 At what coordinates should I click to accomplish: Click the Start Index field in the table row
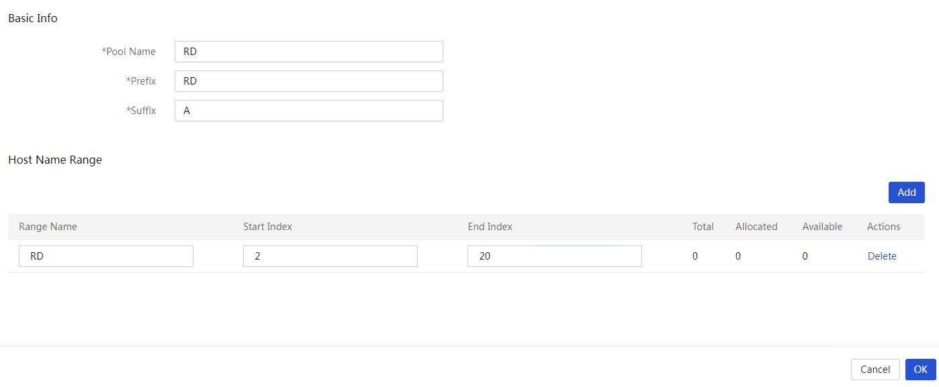coord(330,256)
